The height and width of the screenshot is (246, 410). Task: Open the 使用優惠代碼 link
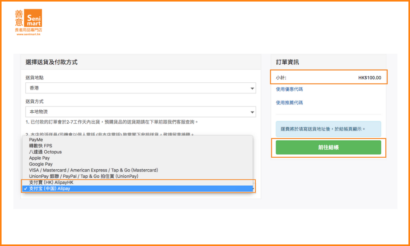(x=289, y=89)
